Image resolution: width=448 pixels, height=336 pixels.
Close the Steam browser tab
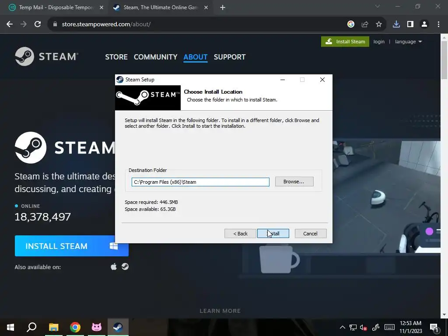pos(206,7)
